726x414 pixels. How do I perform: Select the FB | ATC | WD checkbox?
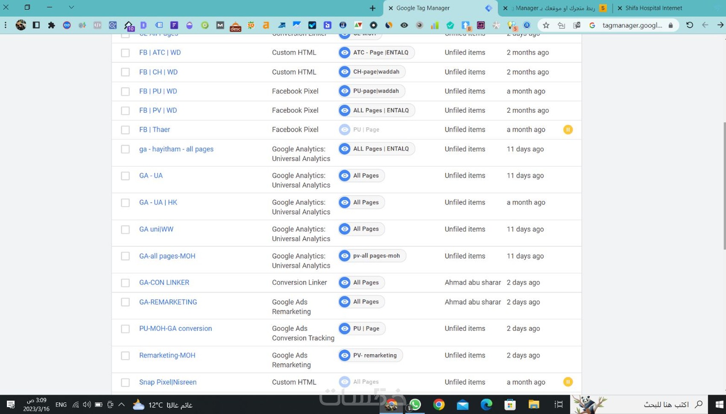(125, 52)
